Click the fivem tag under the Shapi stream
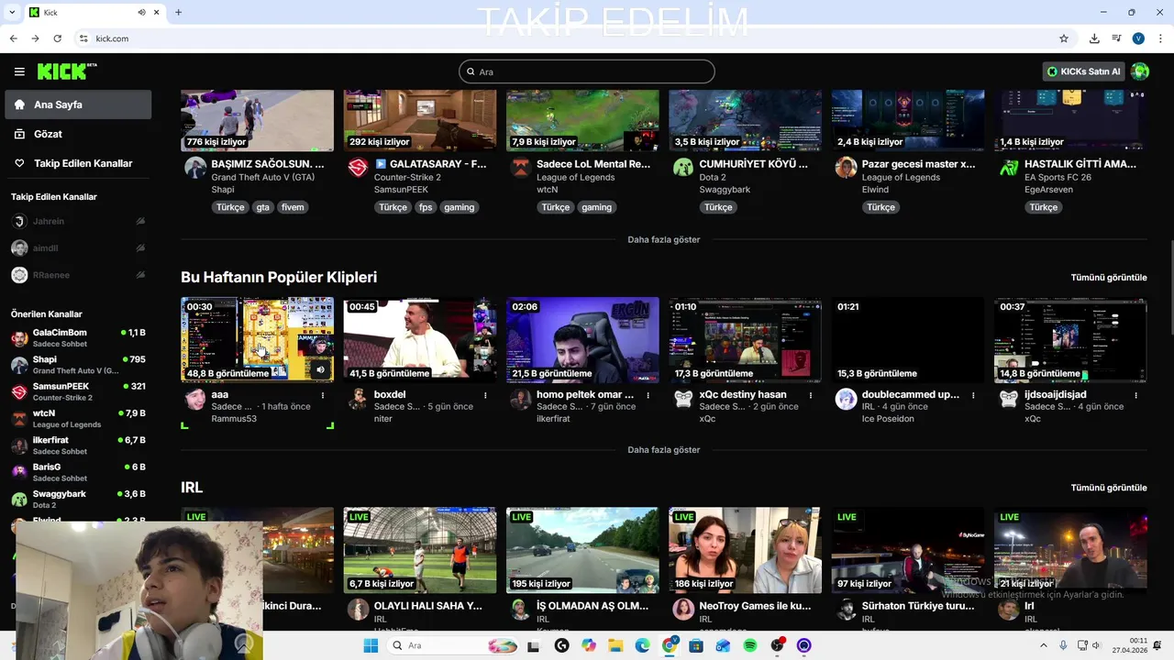 [x=293, y=207]
